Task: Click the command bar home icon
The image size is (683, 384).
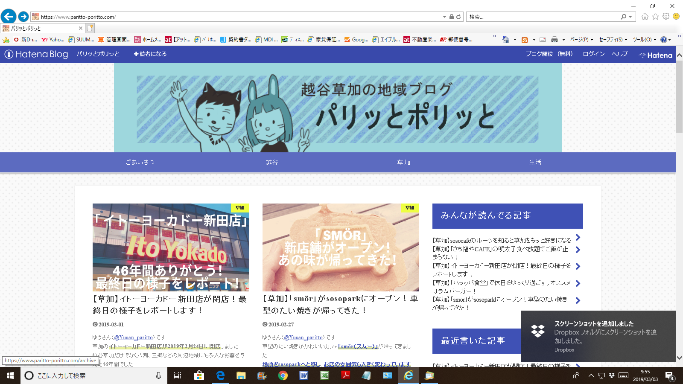Action: [506, 40]
